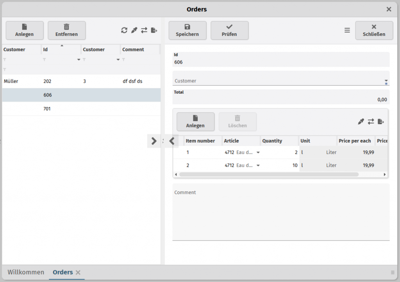Click the export icon in order items toolbar
This screenshot has width=400, height=282.
(381, 122)
